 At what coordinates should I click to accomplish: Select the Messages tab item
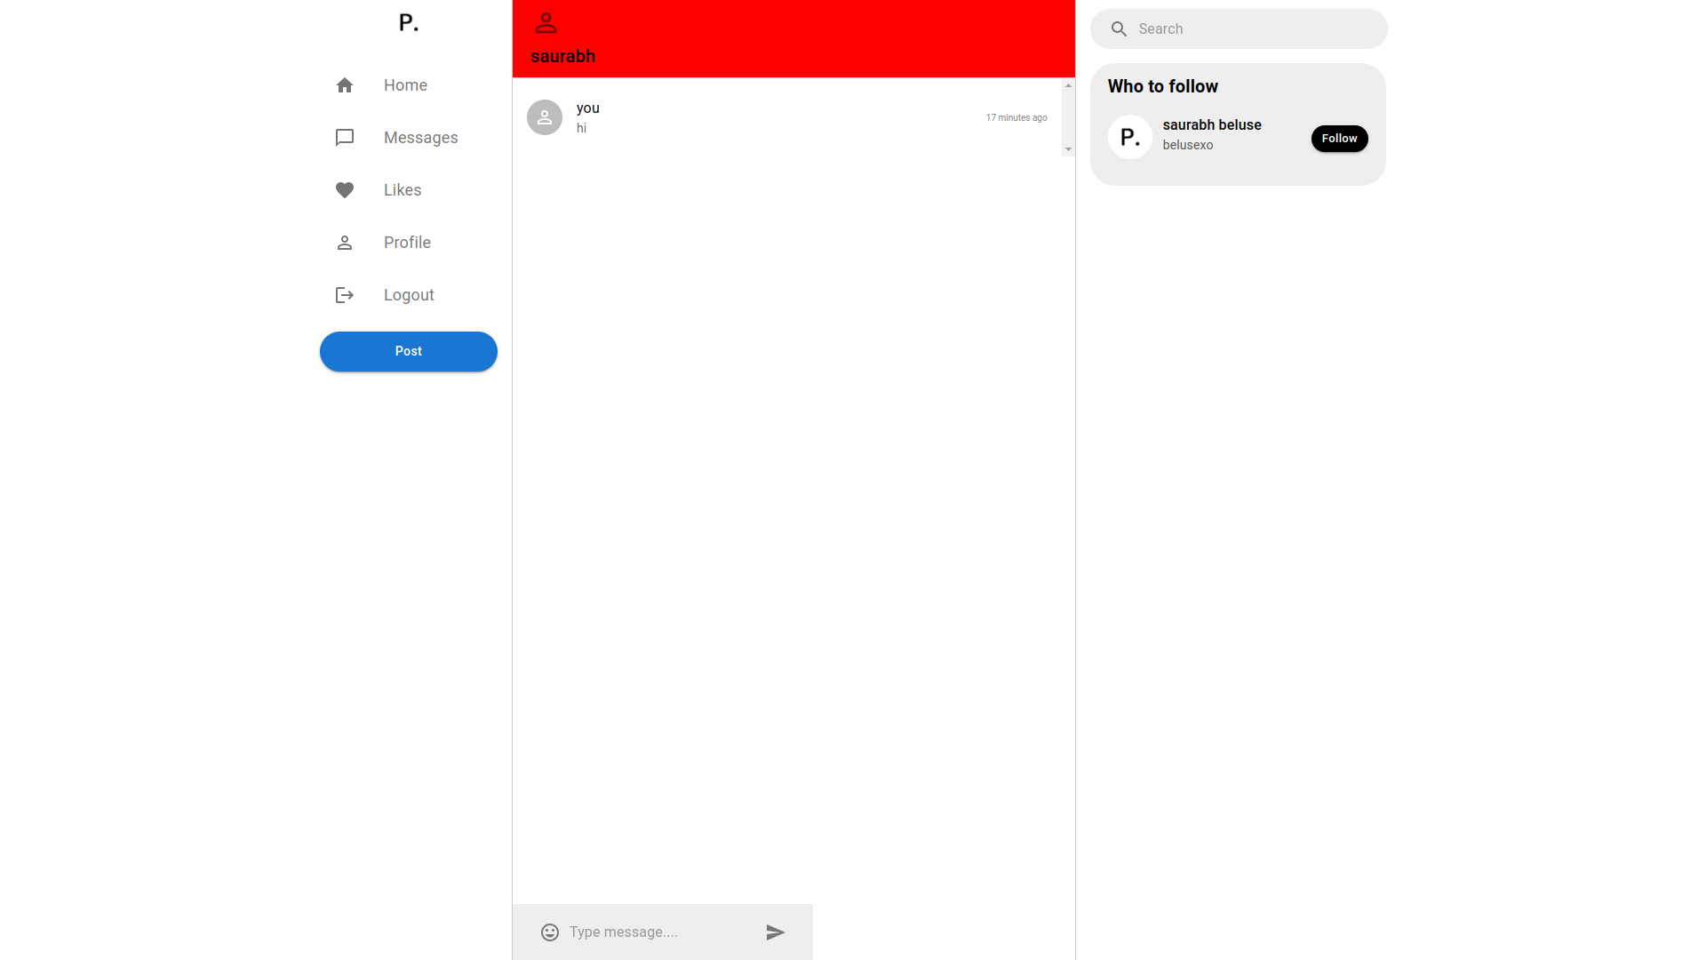409,137
